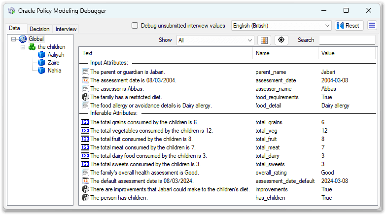386x215 pixels.
Task: Click the value 2004-03-08
Action: tap(335, 80)
